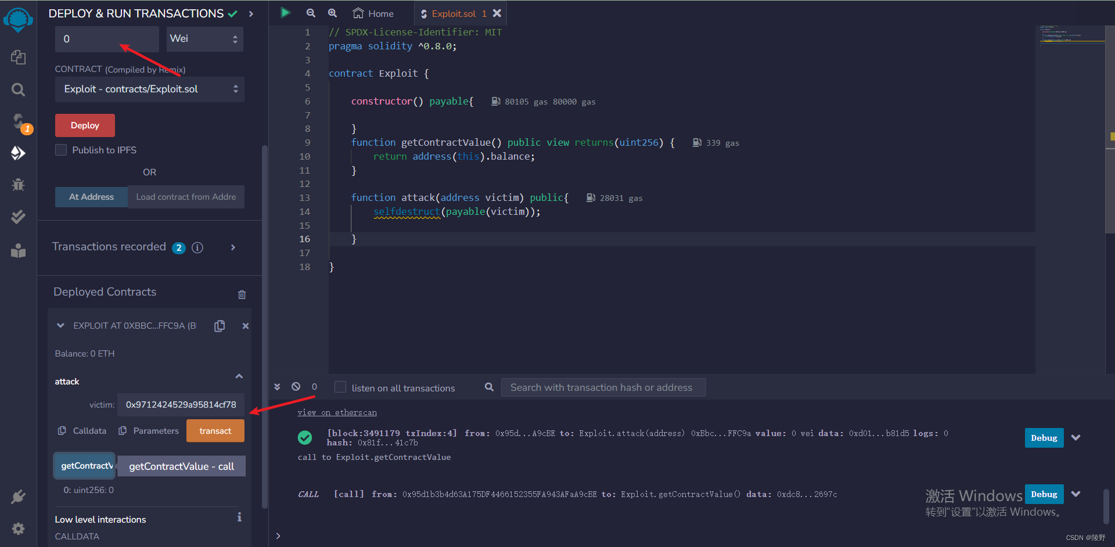Click the selfdestruct code line 14

tap(456, 212)
